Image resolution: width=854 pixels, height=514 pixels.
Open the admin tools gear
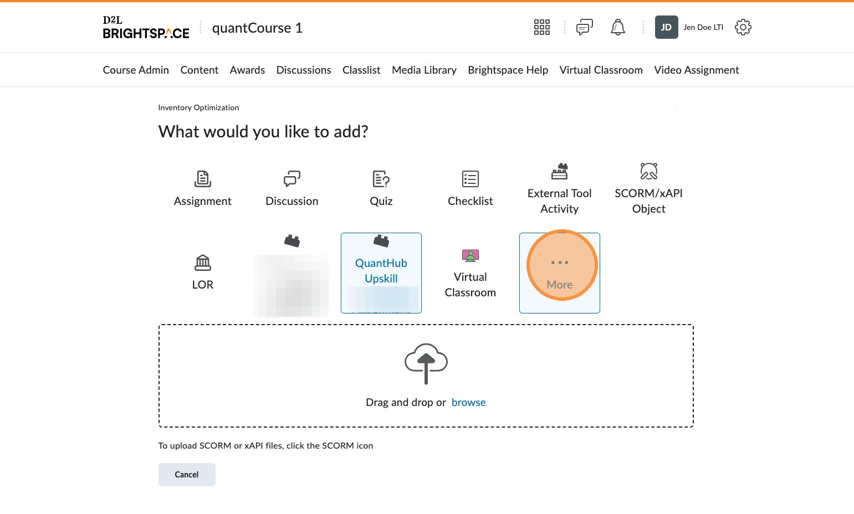tap(743, 27)
